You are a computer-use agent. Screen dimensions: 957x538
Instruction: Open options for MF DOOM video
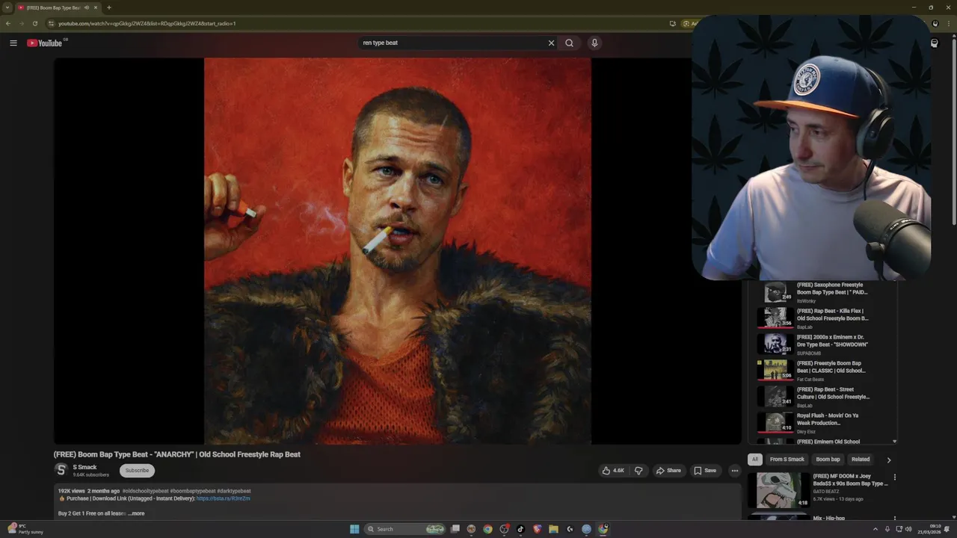[894, 477]
